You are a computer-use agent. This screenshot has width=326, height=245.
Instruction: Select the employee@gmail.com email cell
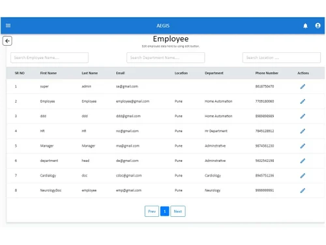(x=132, y=101)
